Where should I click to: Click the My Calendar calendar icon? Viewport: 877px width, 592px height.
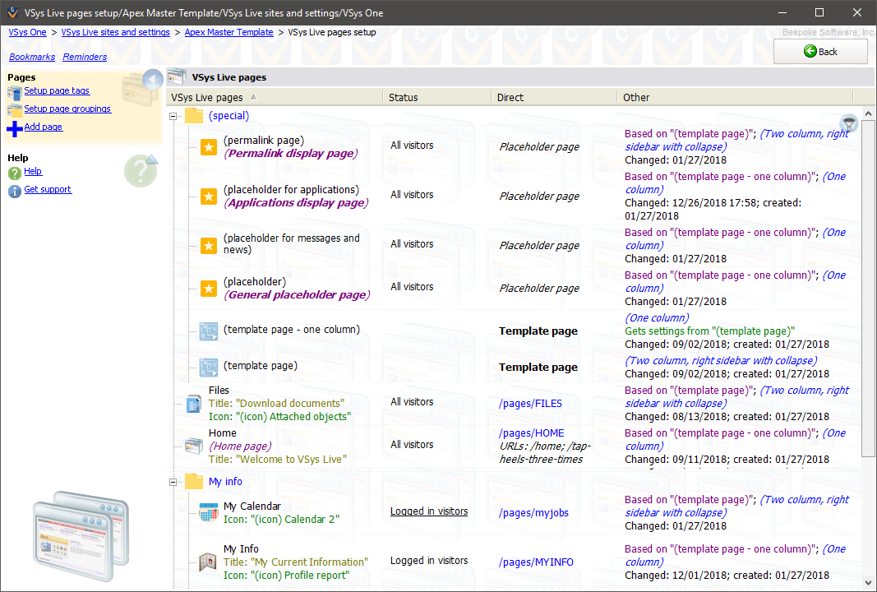pos(209,513)
